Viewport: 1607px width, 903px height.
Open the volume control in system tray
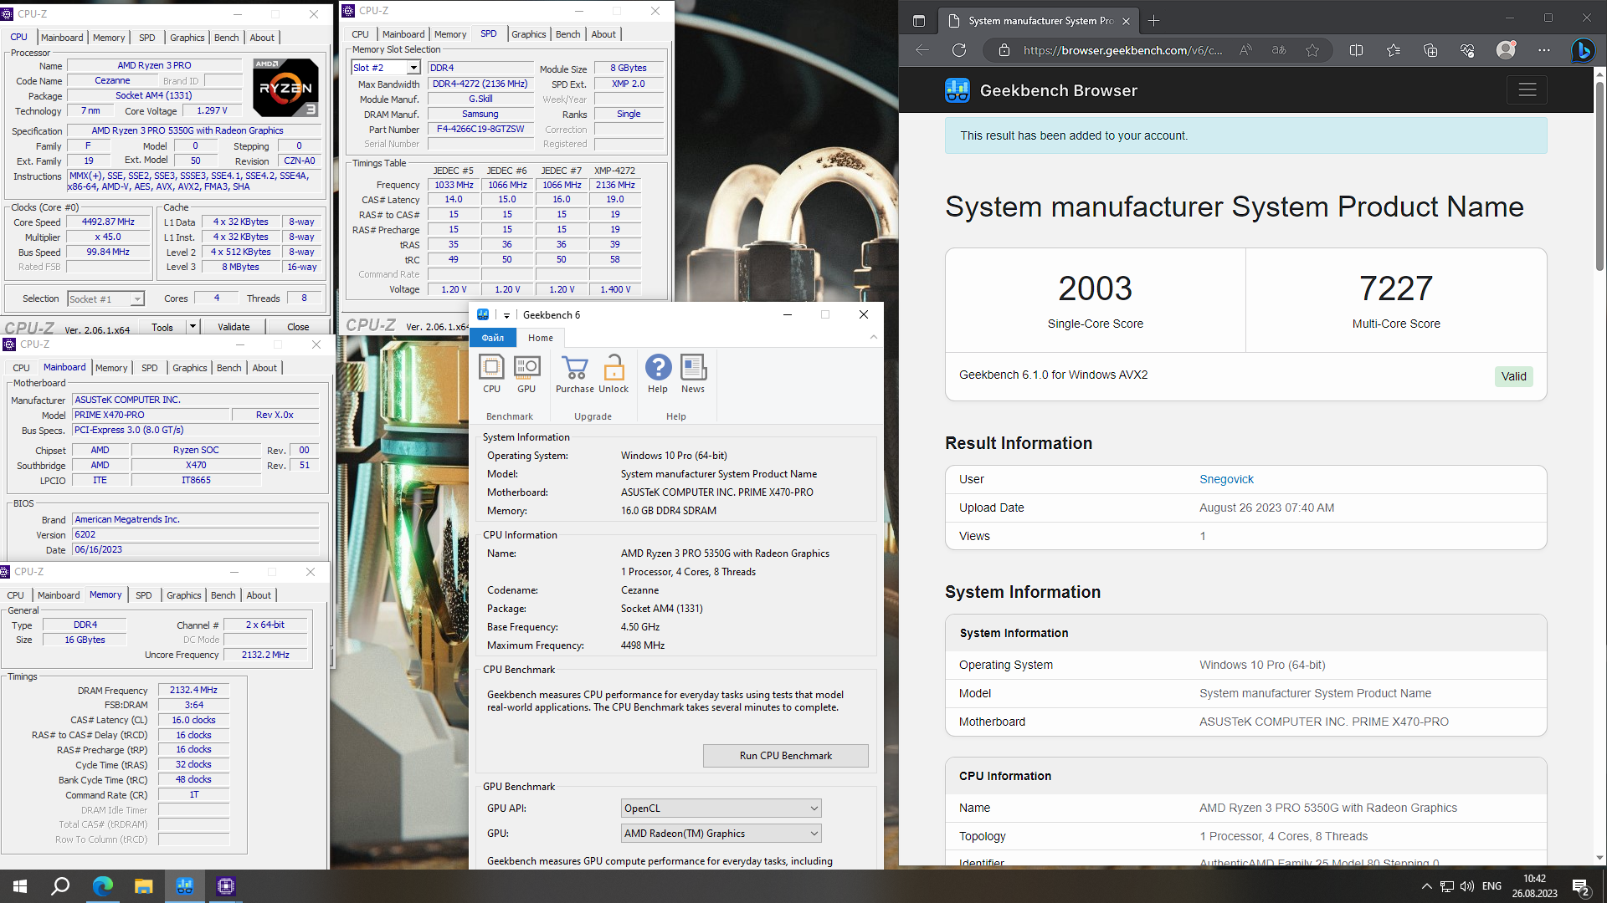(x=1466, y=886)
